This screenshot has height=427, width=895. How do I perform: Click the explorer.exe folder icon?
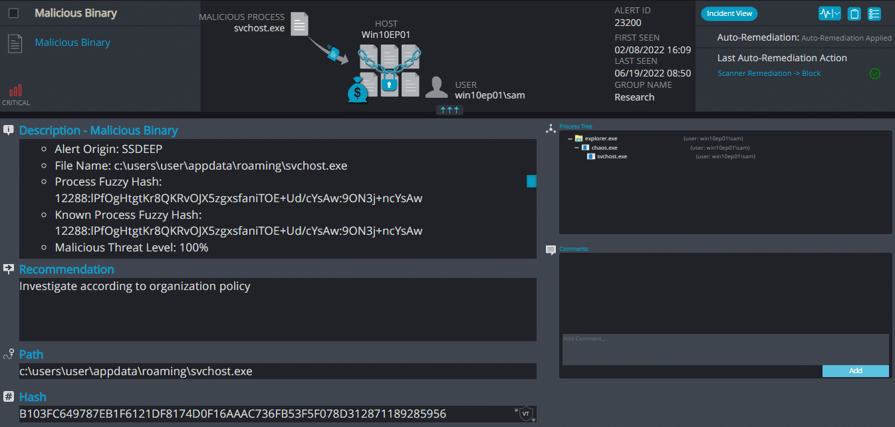(578, 138)
